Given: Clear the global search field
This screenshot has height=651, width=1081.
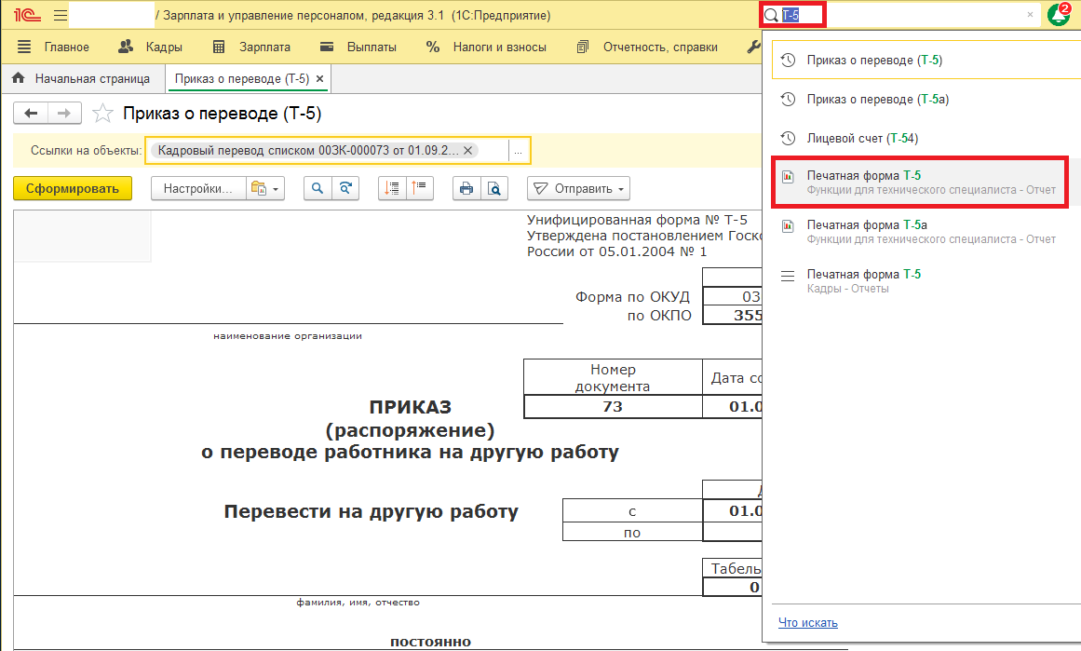Looking at the screenshot, I should click(x=1030, y=15).
